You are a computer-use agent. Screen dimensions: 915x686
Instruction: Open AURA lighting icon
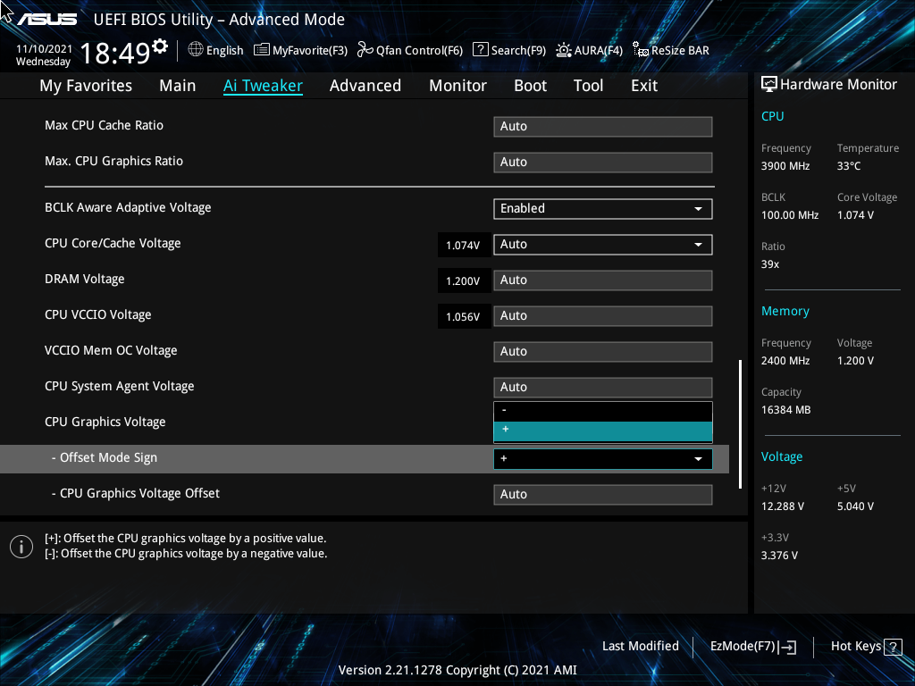pyautogui.click(x=564, y=50)
